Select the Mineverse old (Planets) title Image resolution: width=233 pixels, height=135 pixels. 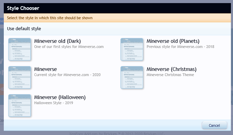pos(173,41)
